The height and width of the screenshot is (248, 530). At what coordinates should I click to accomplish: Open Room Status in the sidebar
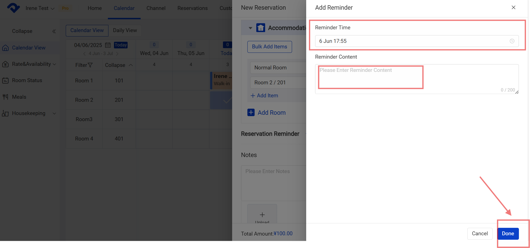coord(27,80)
